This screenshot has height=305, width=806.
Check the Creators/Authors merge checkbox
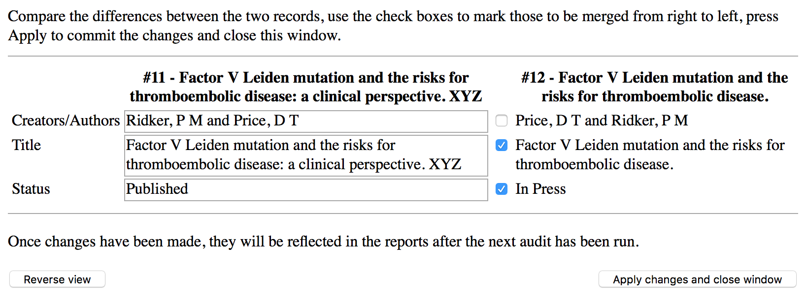coord(502,121)
